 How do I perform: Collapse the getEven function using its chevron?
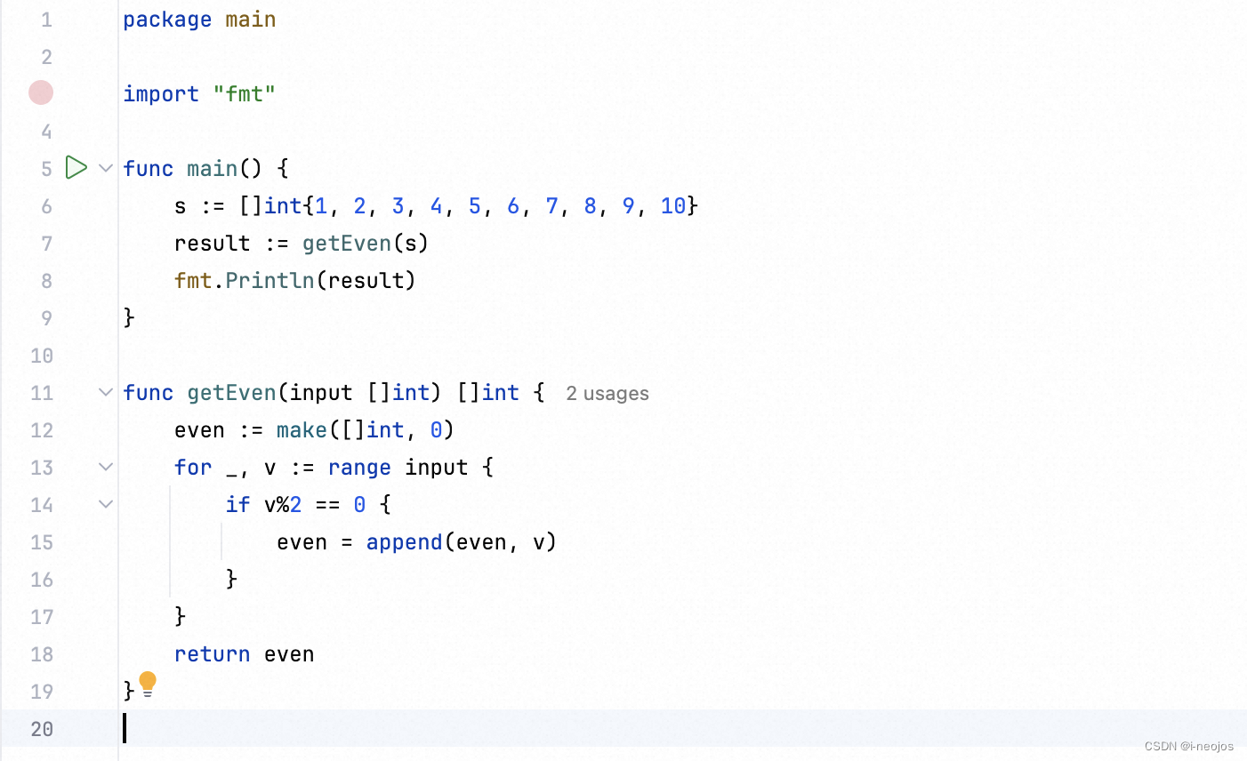pos(105,392)
